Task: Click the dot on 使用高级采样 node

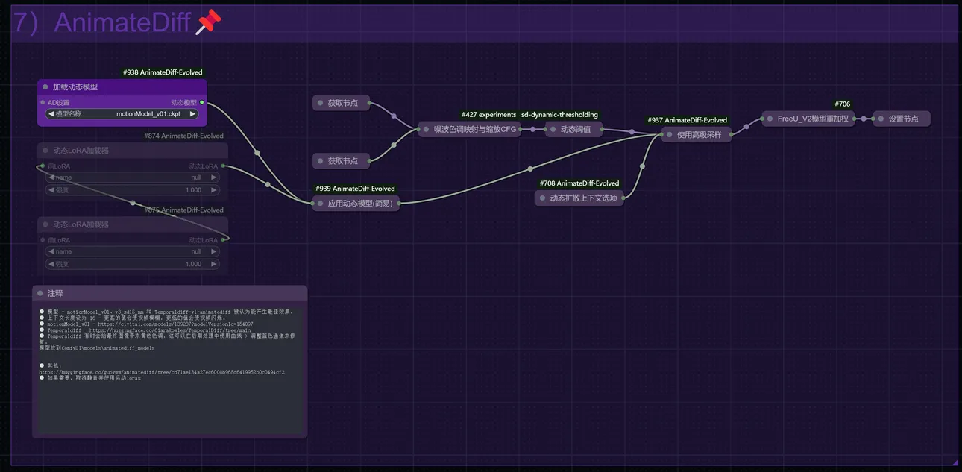Action: 669,135
